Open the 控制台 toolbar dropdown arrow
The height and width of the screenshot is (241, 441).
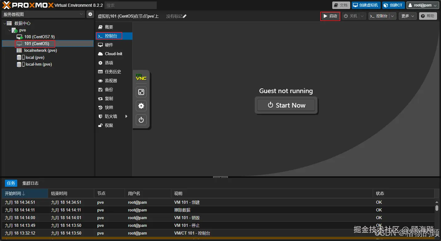pos(393,16)
